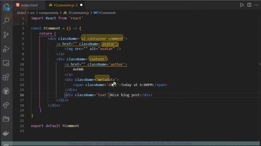The height and width of the screenshot is (146, 261).
Task: Open the More Actions ellipsis menu
Action: 257,5
